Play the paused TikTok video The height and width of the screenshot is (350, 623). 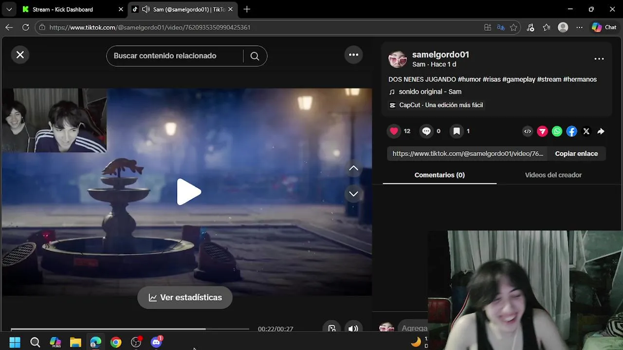(188, 192)
